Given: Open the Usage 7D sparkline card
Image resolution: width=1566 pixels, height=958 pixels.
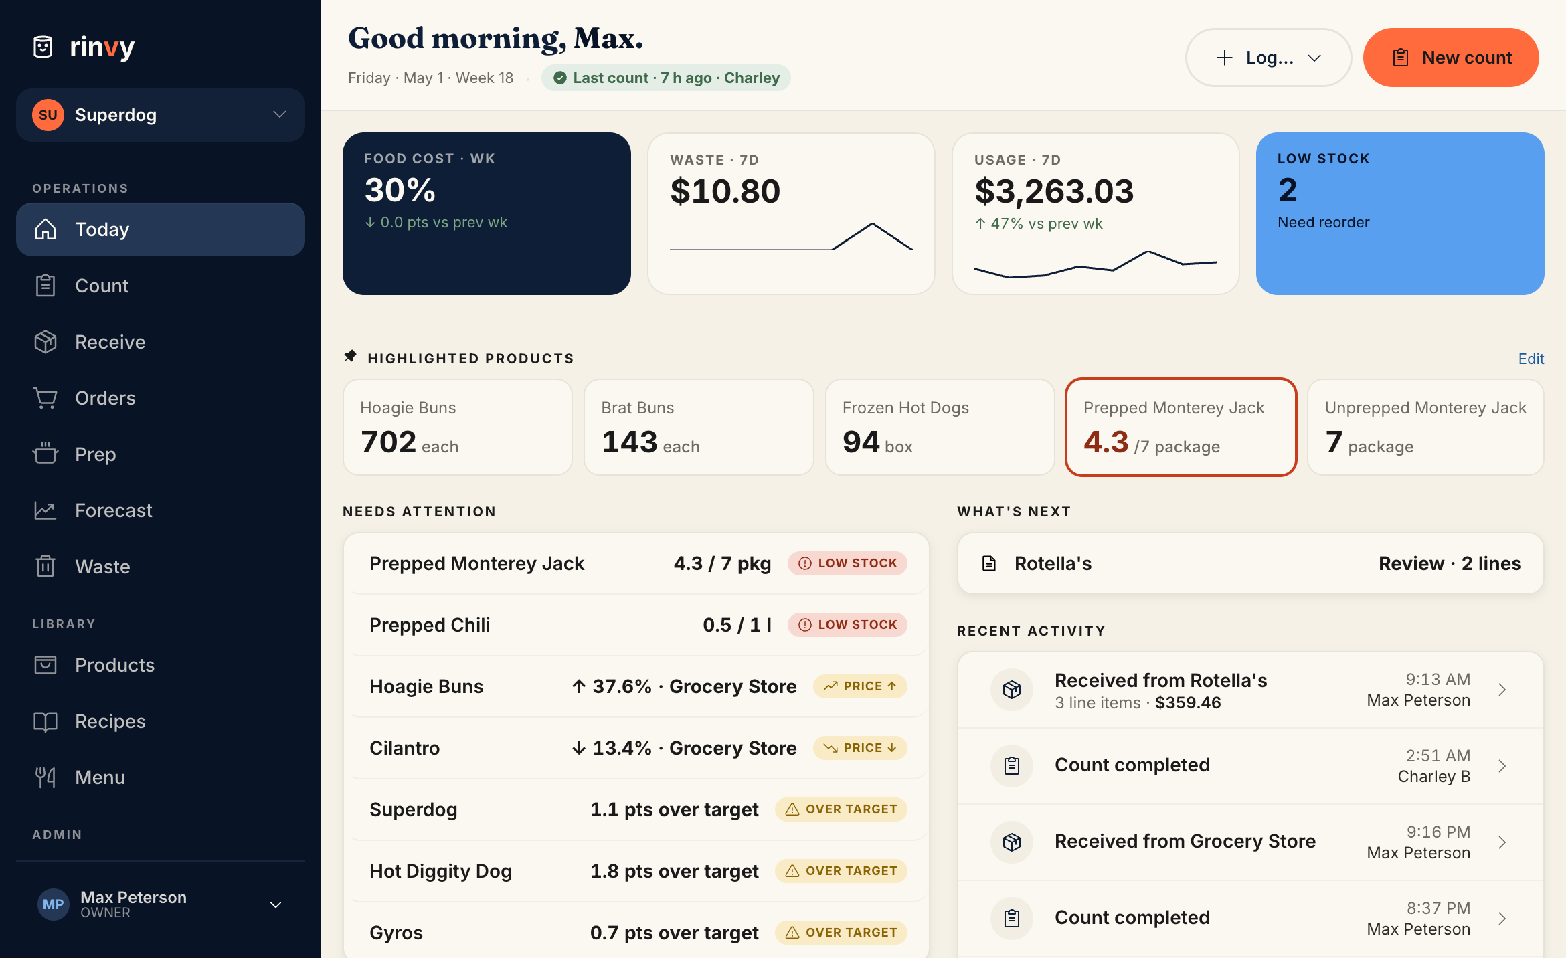Looking at the screenshot, I should [x=1096, y=213].
